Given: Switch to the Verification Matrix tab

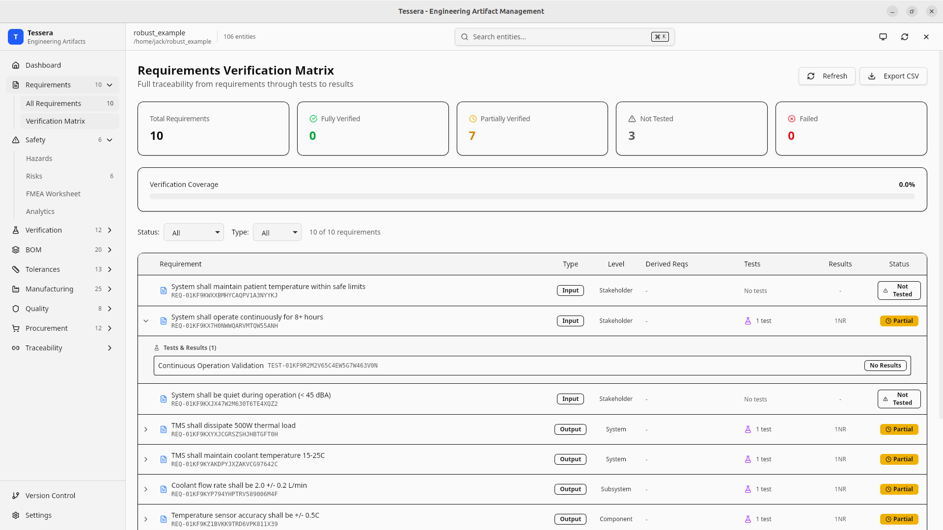Looking at the screenshot, I should click(x=55, y=121).
